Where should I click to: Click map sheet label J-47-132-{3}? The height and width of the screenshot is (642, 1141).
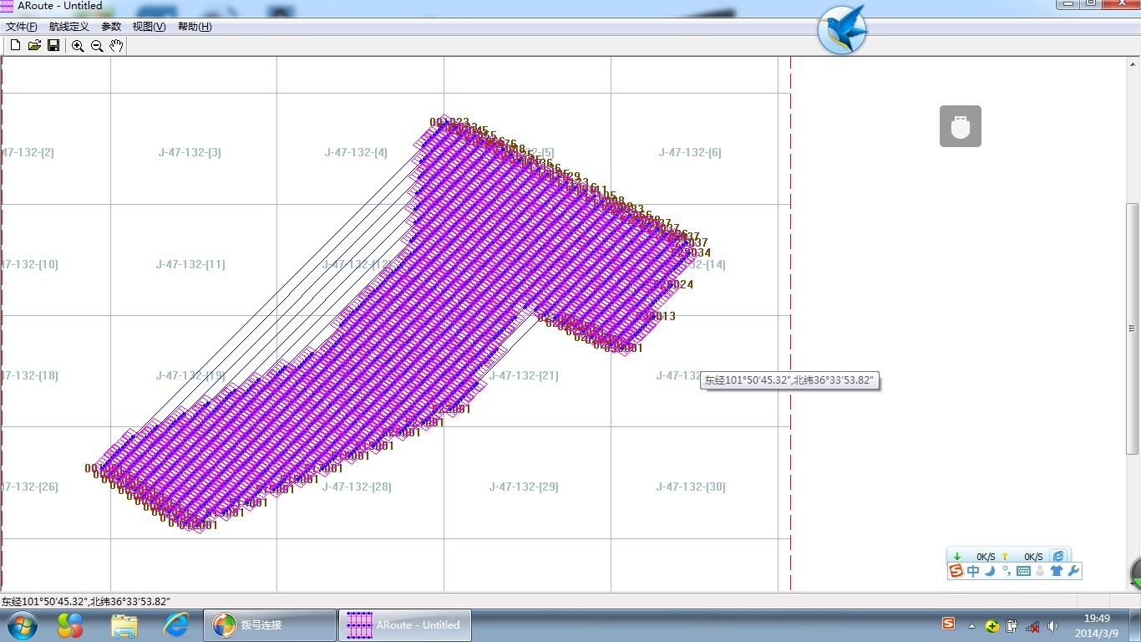pyautogui.click(x=190, y=153)
